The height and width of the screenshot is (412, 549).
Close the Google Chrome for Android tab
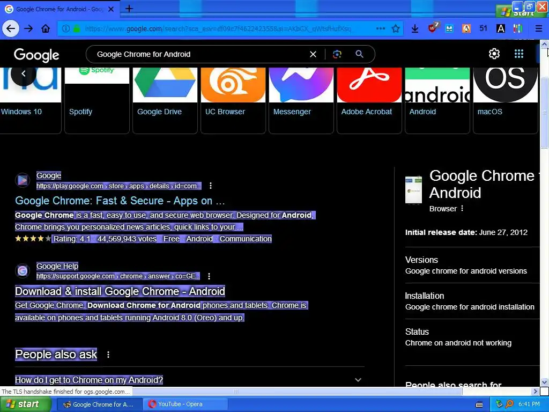click(111, 9)
